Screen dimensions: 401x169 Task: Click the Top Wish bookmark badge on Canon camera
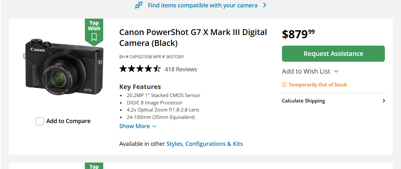point(94,31)
